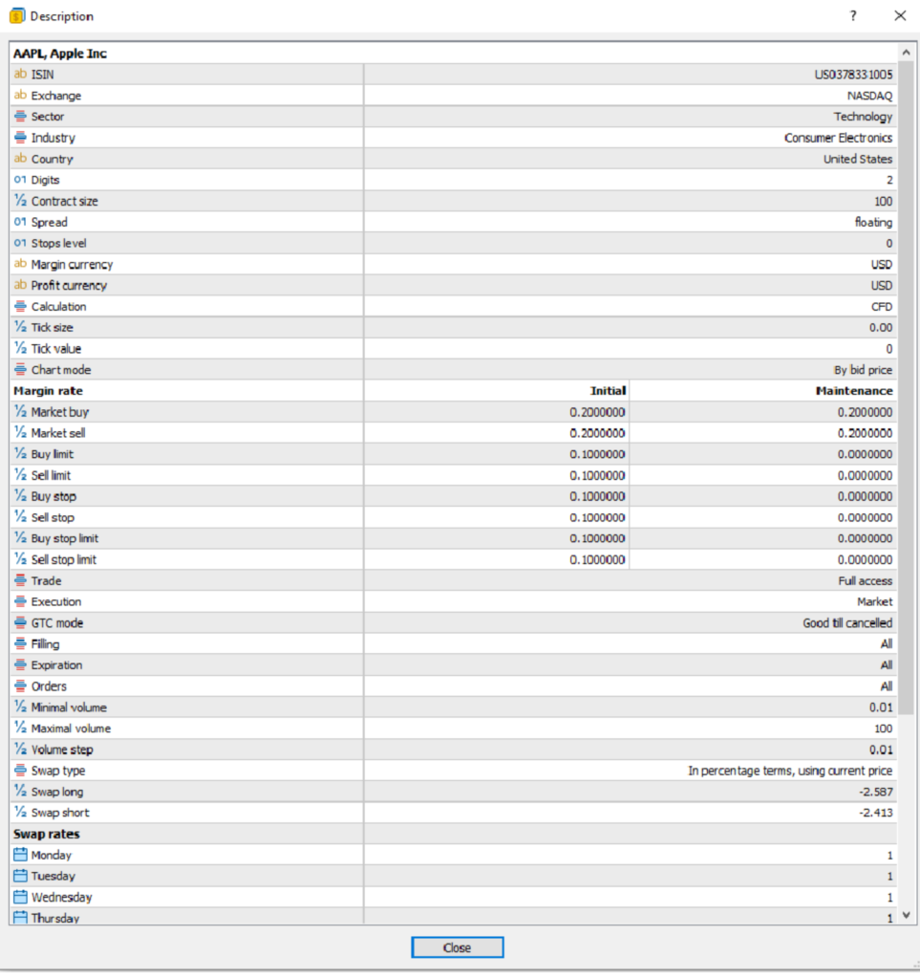Click the Market sell initial value '0.2000000'
The image size is (920, 979).
(597, 433)
